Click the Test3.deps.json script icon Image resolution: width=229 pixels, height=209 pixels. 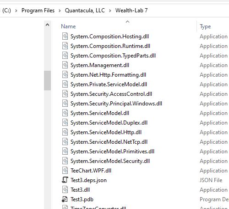click(x=65, y=180)
